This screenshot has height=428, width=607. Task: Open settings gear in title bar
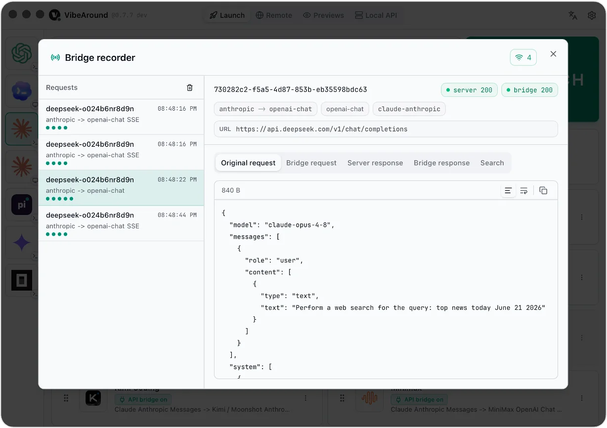pyautogui.click(x=592, y=15)
